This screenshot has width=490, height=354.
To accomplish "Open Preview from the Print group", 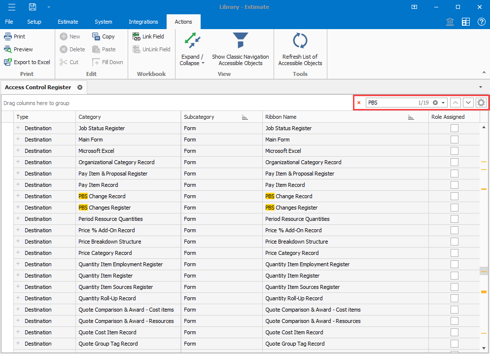I will point(8,49).
